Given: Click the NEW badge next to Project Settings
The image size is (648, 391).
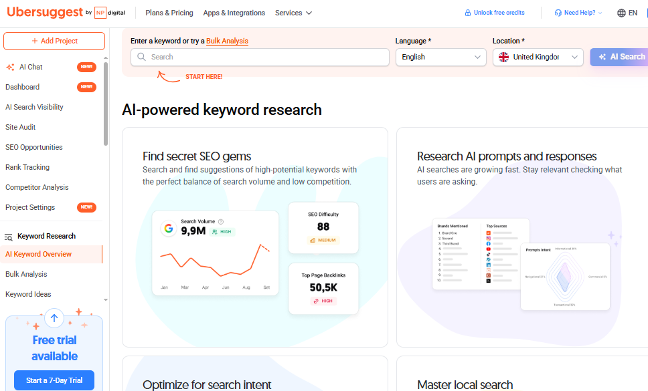Looking at the screenshot, I should click(x=86, y=207).
